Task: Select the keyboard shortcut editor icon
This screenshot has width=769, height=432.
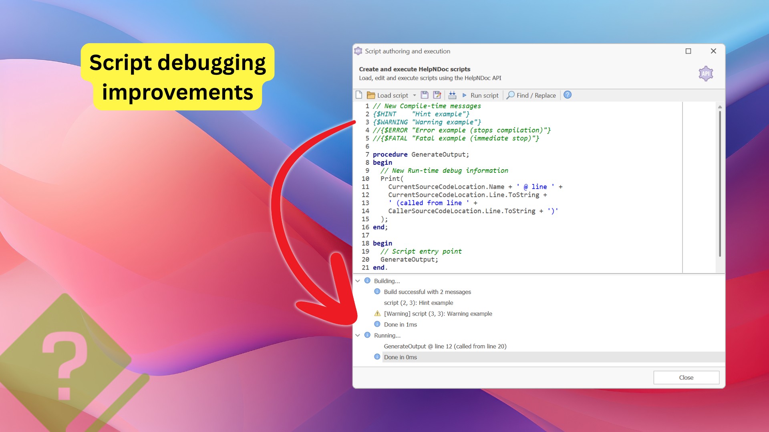Action: pyautogui.click(x=452, y=95)
